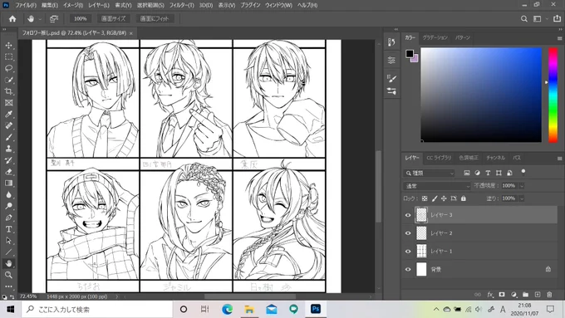Add a layer mask

pos(502,295)
